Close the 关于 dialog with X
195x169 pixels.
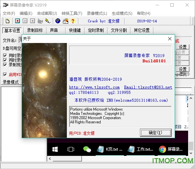[x=170, y=39]
